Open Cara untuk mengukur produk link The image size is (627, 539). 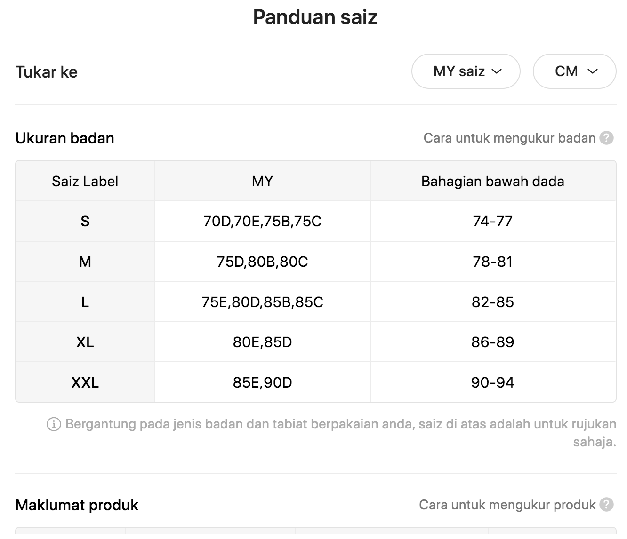[x=507, y=505]
